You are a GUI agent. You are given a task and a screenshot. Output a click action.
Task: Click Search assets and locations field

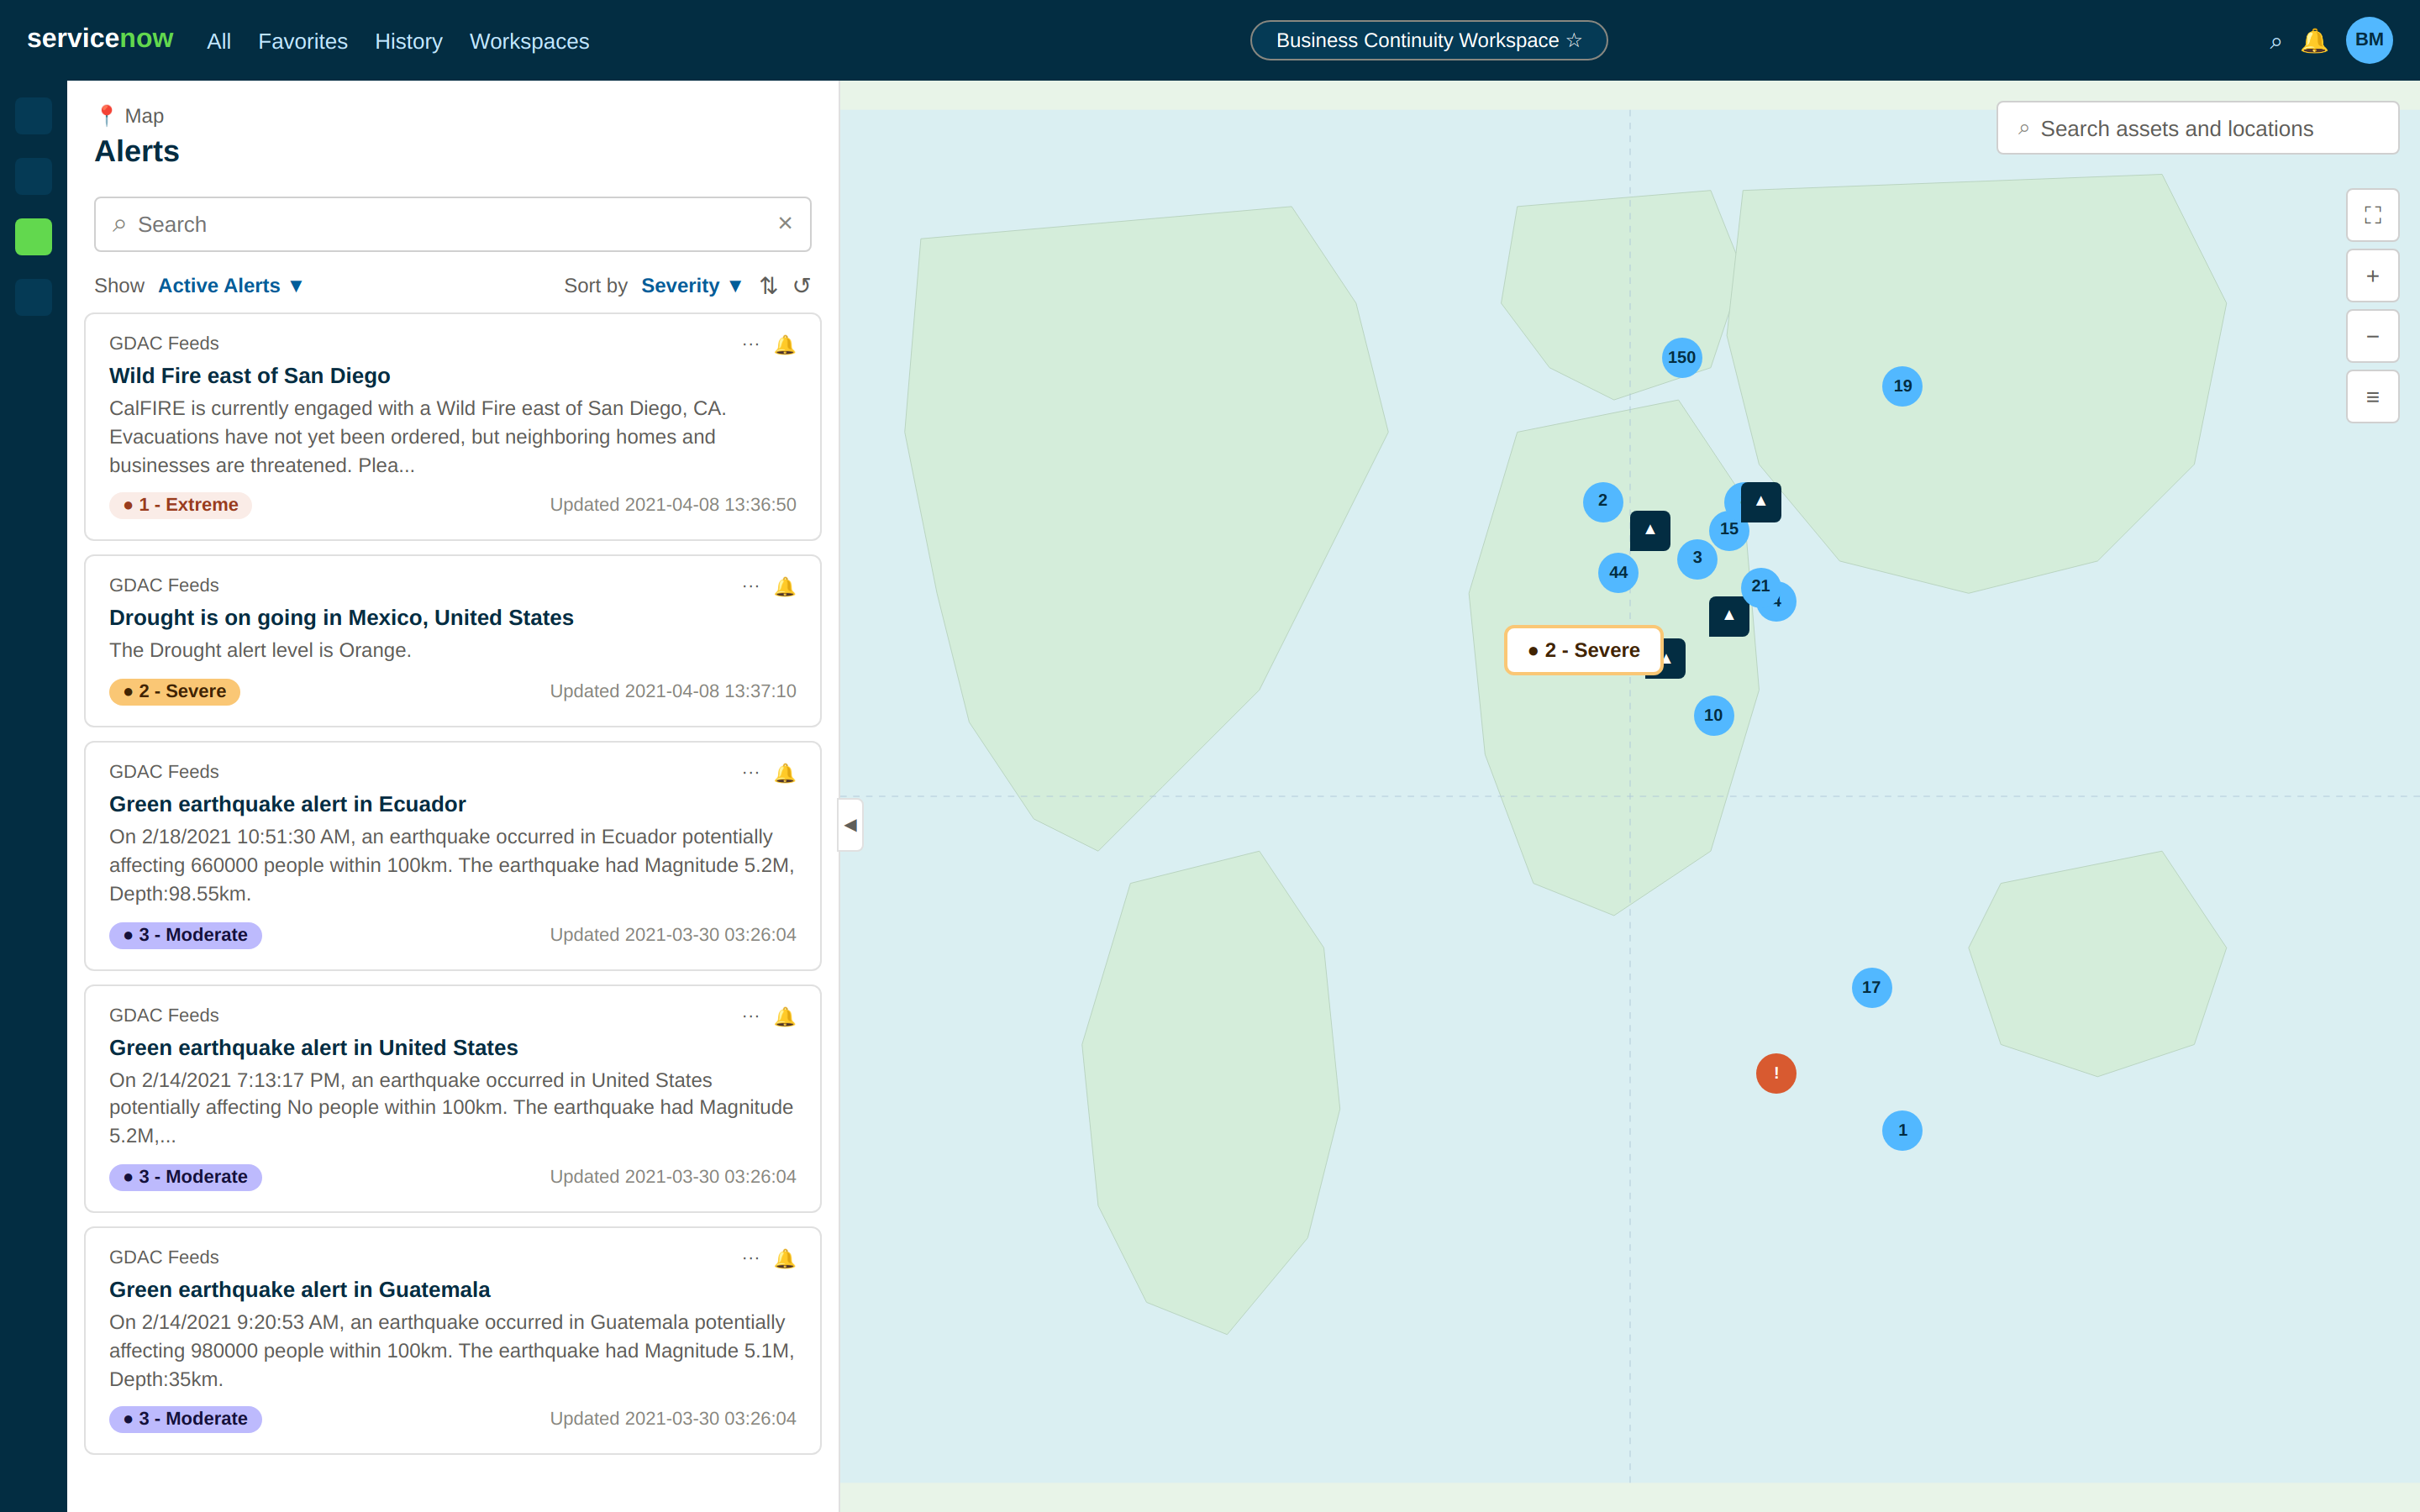(x=2197, y=128)
